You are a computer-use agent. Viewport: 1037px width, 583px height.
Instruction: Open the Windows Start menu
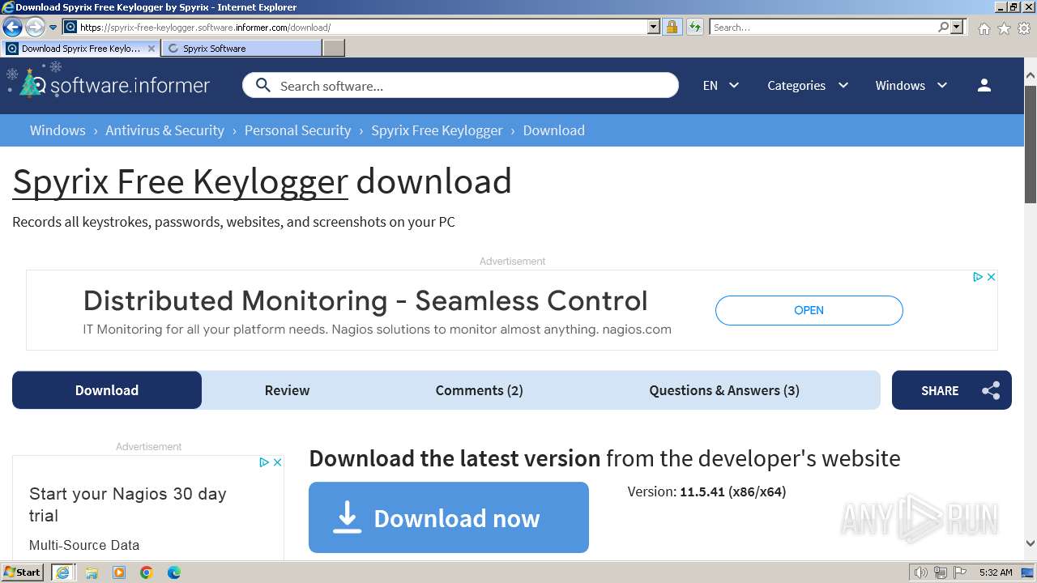tap(23, 572)
